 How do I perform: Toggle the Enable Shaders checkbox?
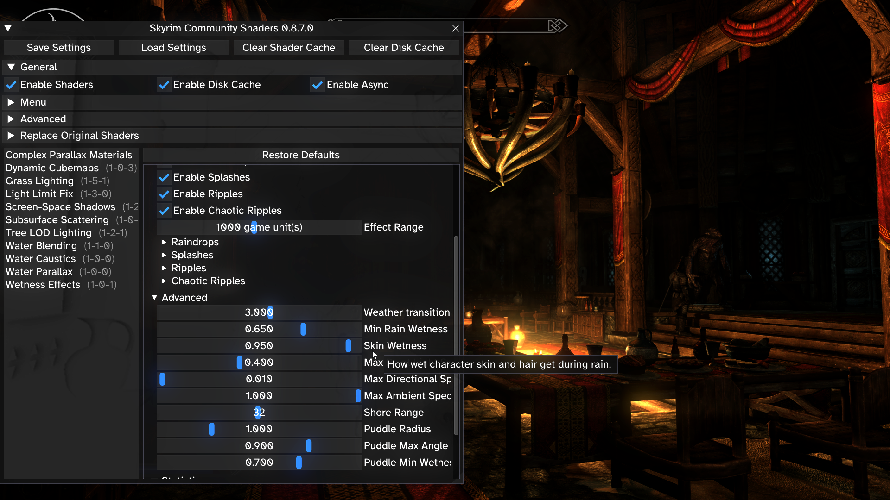click(x=11, y=85)
